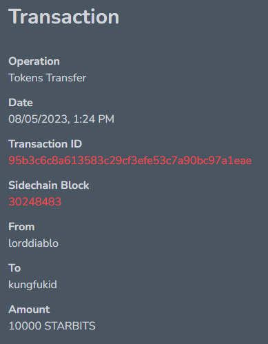Click the word STARBITS in amount
This screenshot has width=268, height=344.
pos(70,326)
